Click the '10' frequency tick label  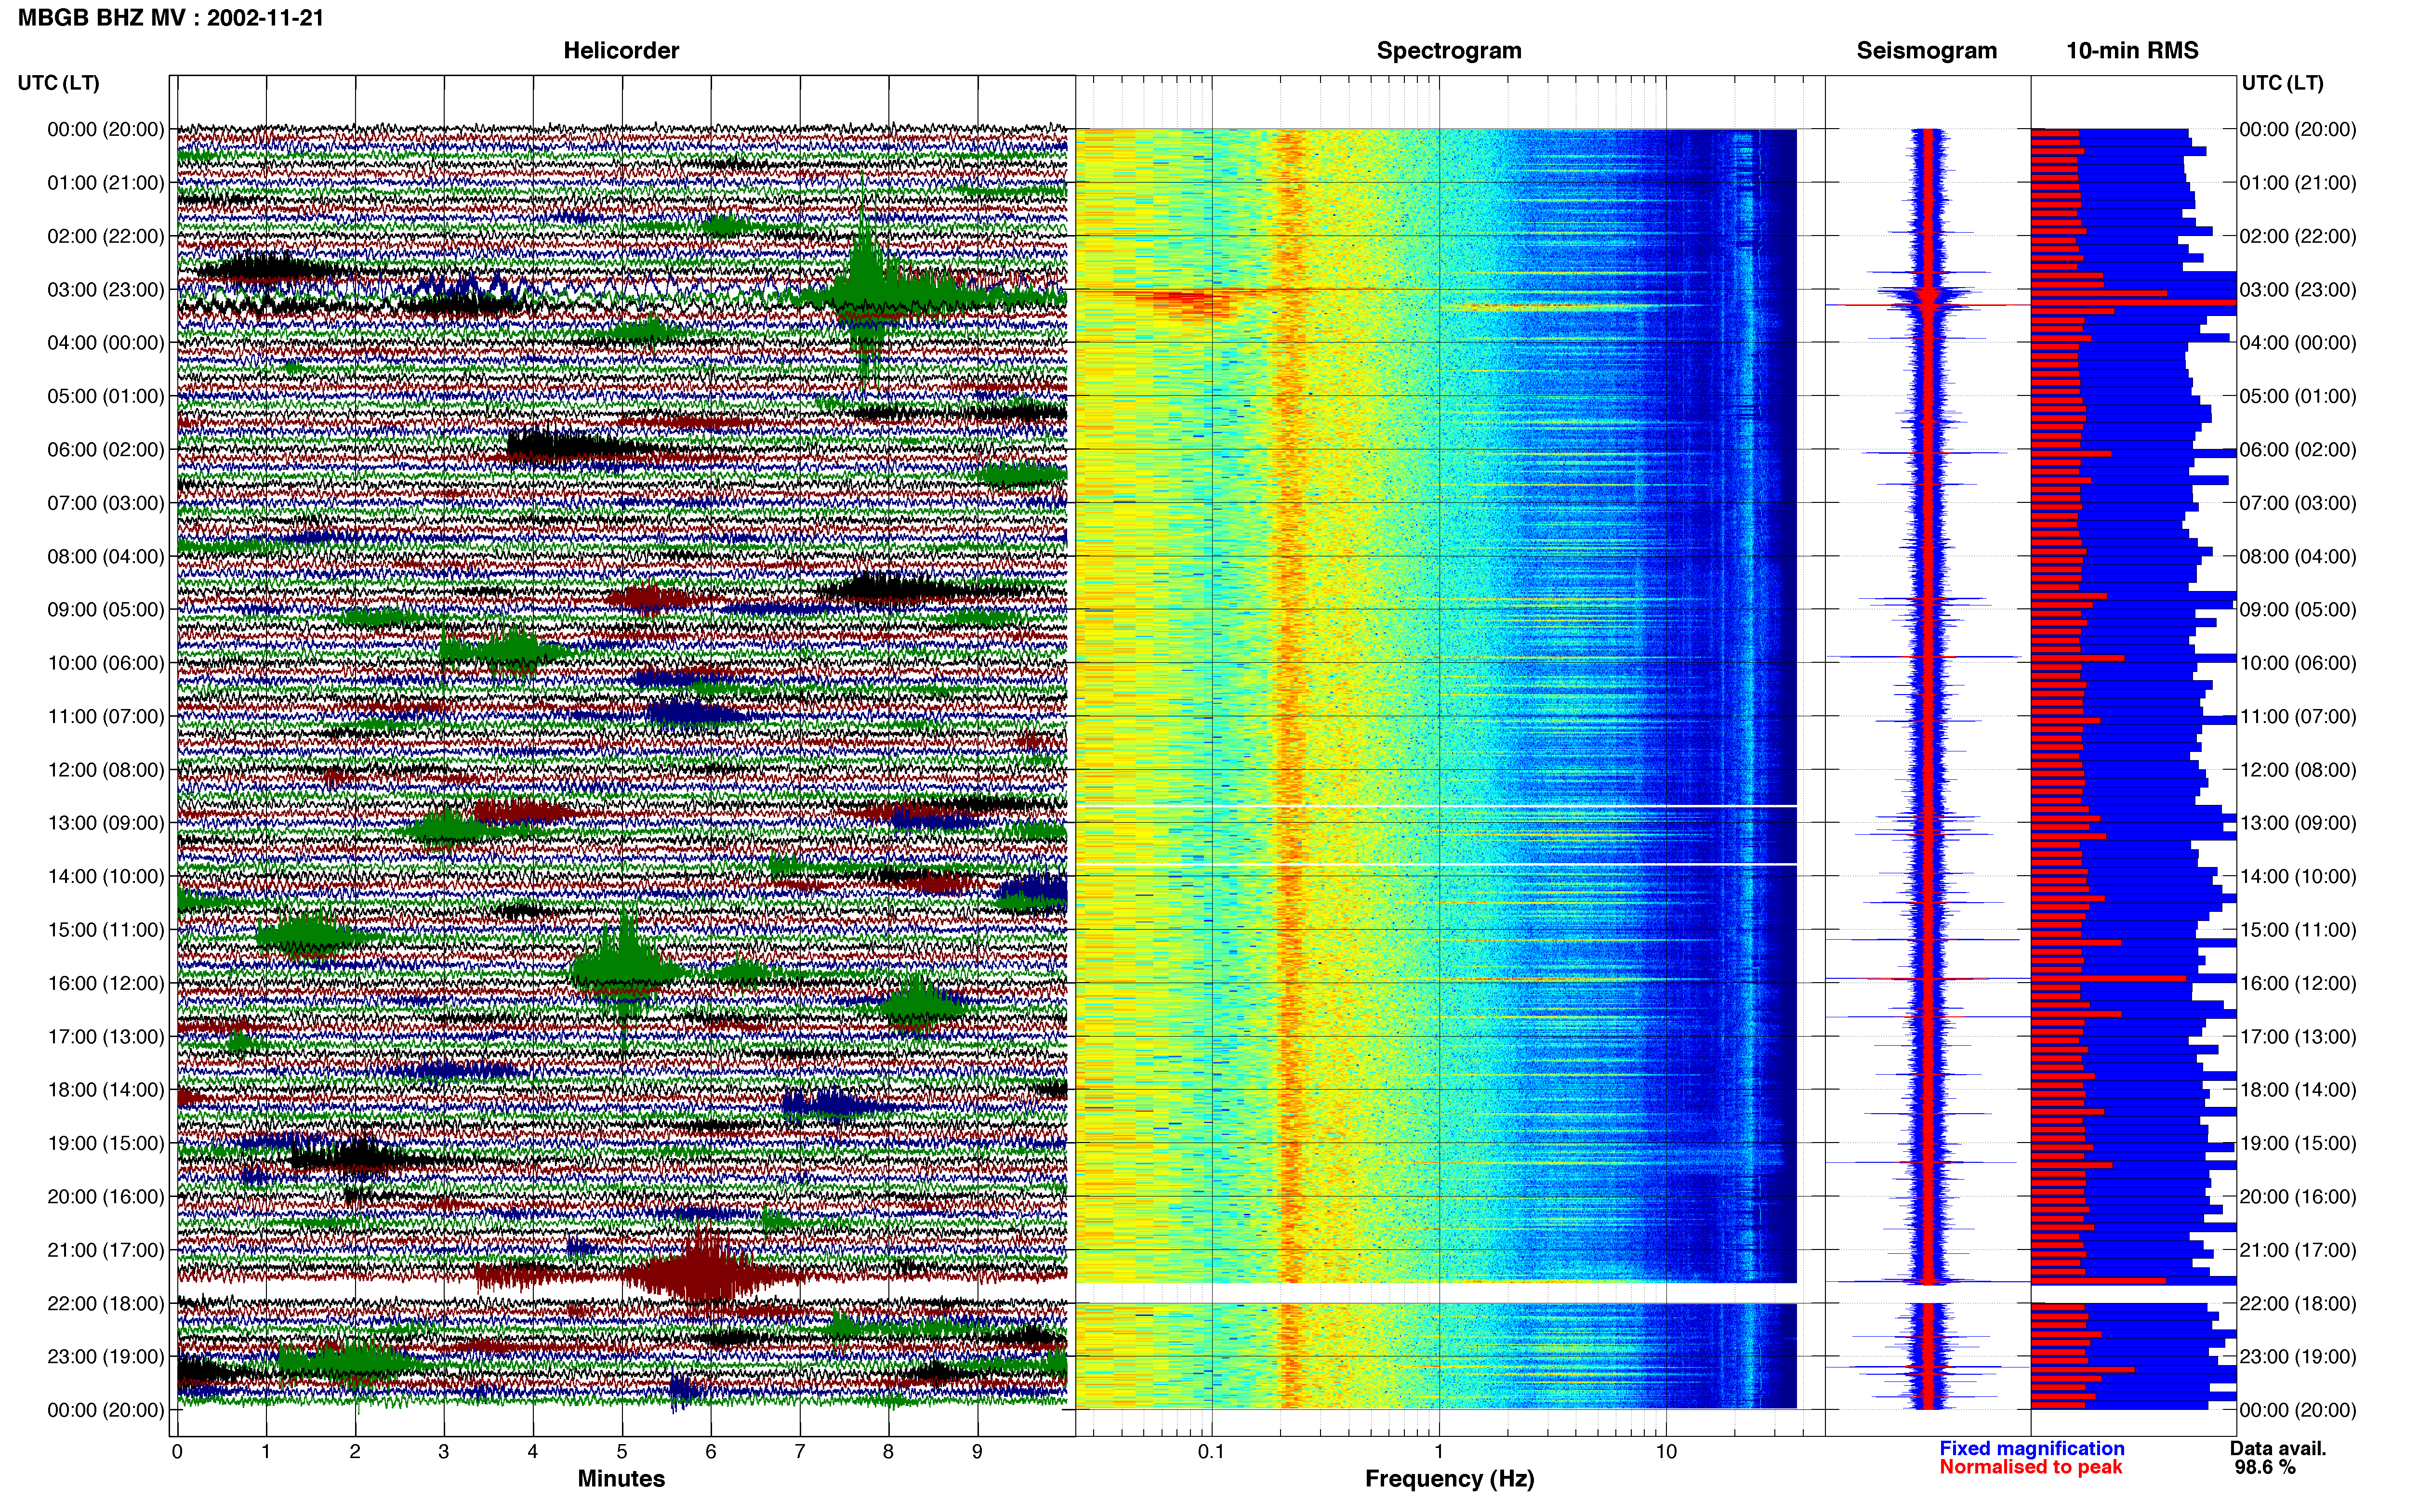(x=1666, y=1452)
